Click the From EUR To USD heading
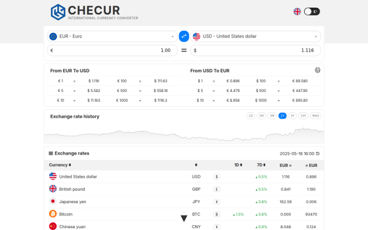368x230 pixels. [x=70, y=71]
